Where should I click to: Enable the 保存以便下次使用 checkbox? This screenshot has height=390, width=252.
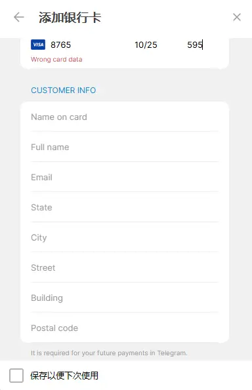[x=16, y=376]
